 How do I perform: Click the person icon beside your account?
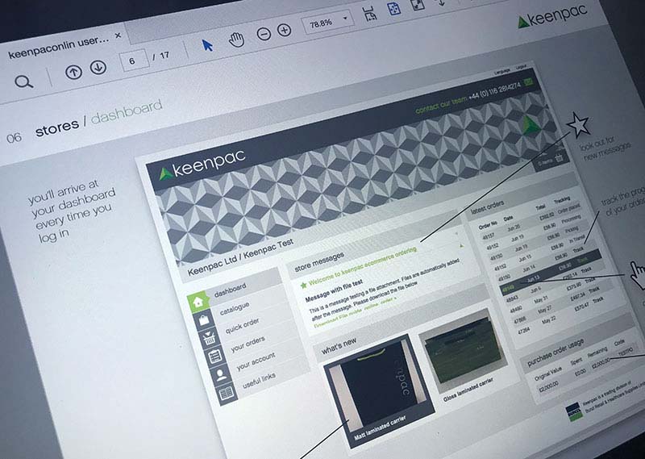tap(221, 374)
